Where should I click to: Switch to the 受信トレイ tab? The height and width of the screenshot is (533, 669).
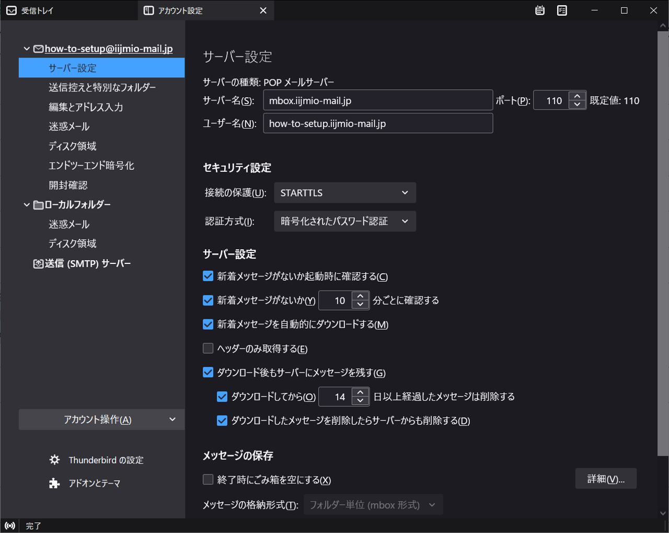[x=68, y=10]
